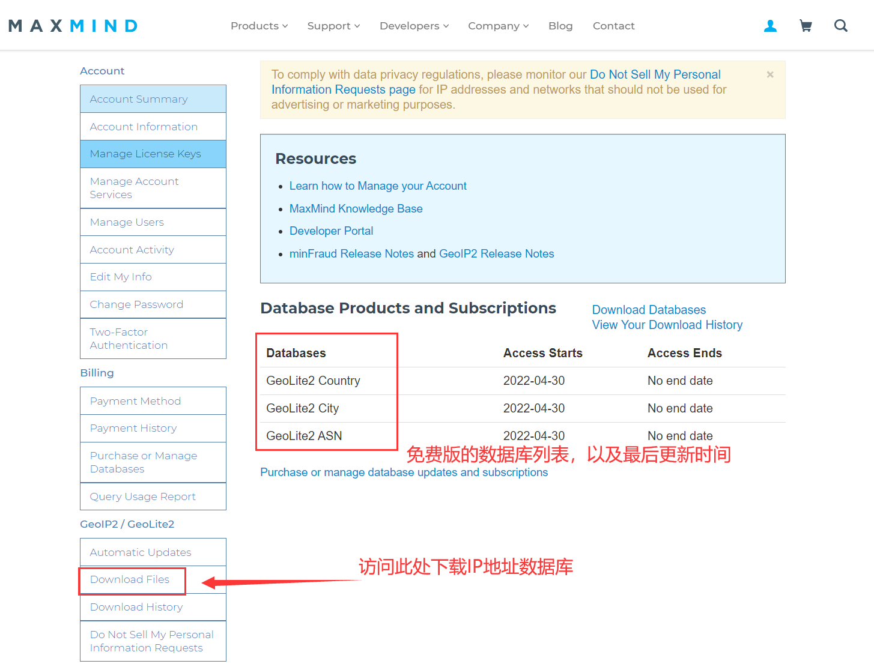Open Automatic Updates
Screen dimensions: 874x664
[x=153, y=552]
